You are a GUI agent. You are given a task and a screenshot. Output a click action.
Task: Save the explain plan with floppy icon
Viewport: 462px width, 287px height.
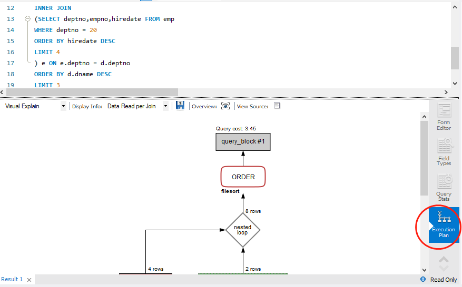click(x=180, y=106)
